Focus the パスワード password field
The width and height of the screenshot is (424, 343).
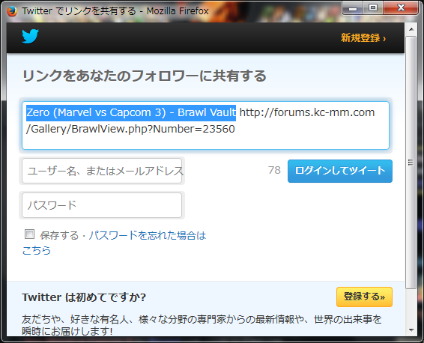[x=102, y=205]
